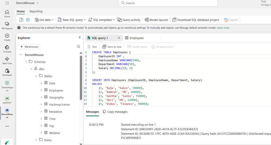Switch to the Reporting tab
Viewport: 271px width, 145px height.
[x=36, y=11]
